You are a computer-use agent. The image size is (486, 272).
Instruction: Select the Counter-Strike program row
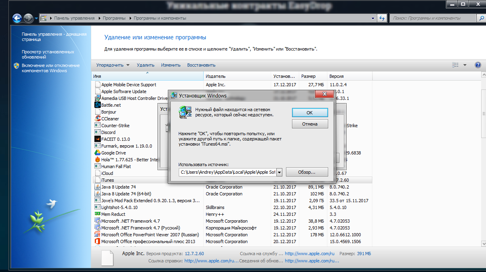[x=233, y=126]
